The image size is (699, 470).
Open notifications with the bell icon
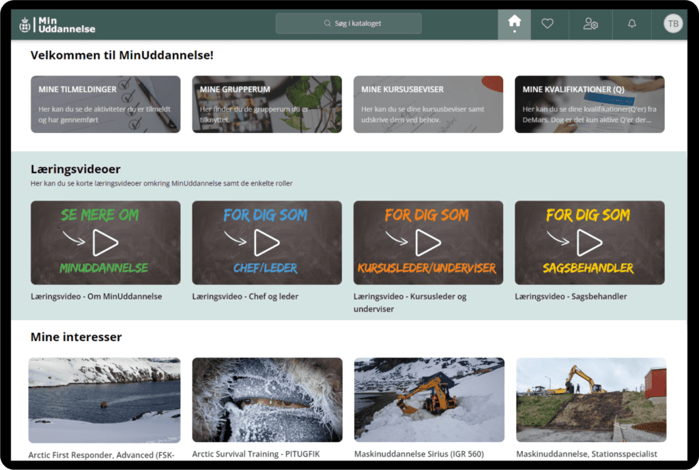(x=631, y=23)
